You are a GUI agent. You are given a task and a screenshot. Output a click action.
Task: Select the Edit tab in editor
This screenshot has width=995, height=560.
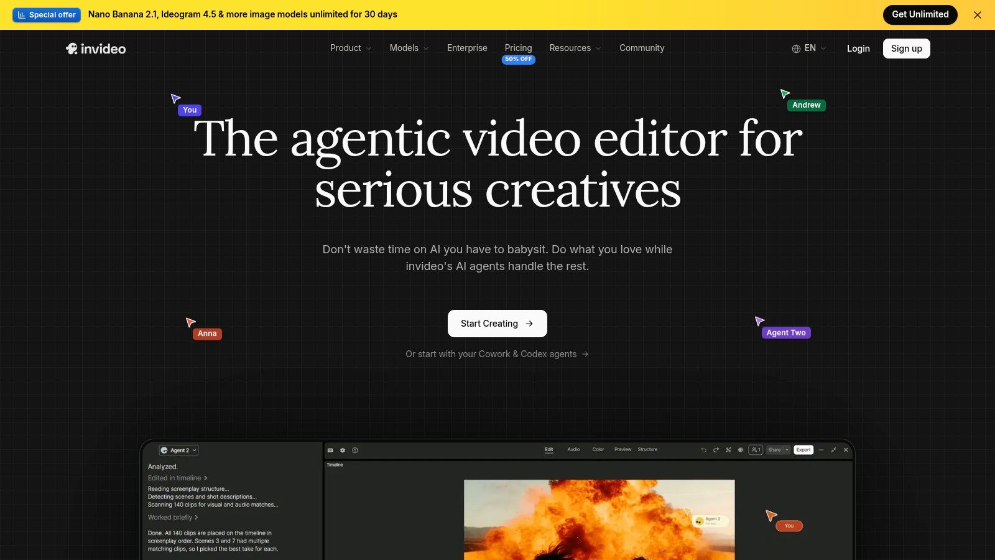tap(549, 449)
